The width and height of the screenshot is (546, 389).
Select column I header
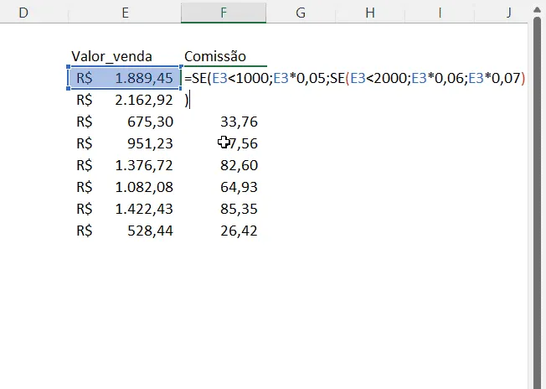click(x=440, y=13)
